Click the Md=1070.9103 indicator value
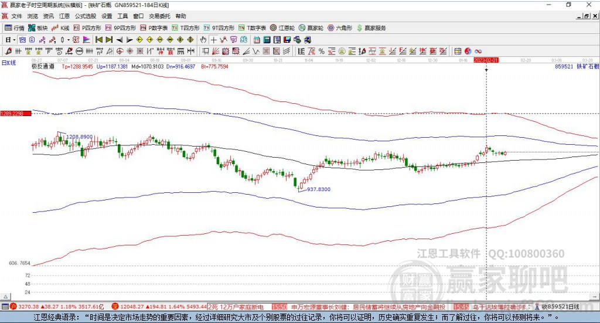The height and width of the screenshot is (323, 600). tap(147, 66)
